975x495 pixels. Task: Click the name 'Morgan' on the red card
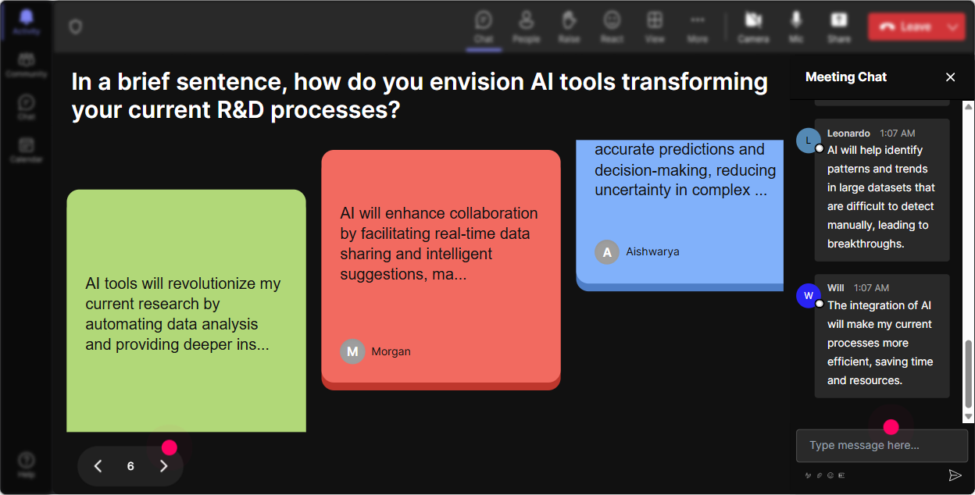pyautogui.click(x=391, y=351)
